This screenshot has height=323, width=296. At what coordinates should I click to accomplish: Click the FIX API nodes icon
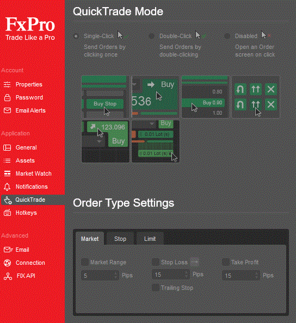click(8, 276)
